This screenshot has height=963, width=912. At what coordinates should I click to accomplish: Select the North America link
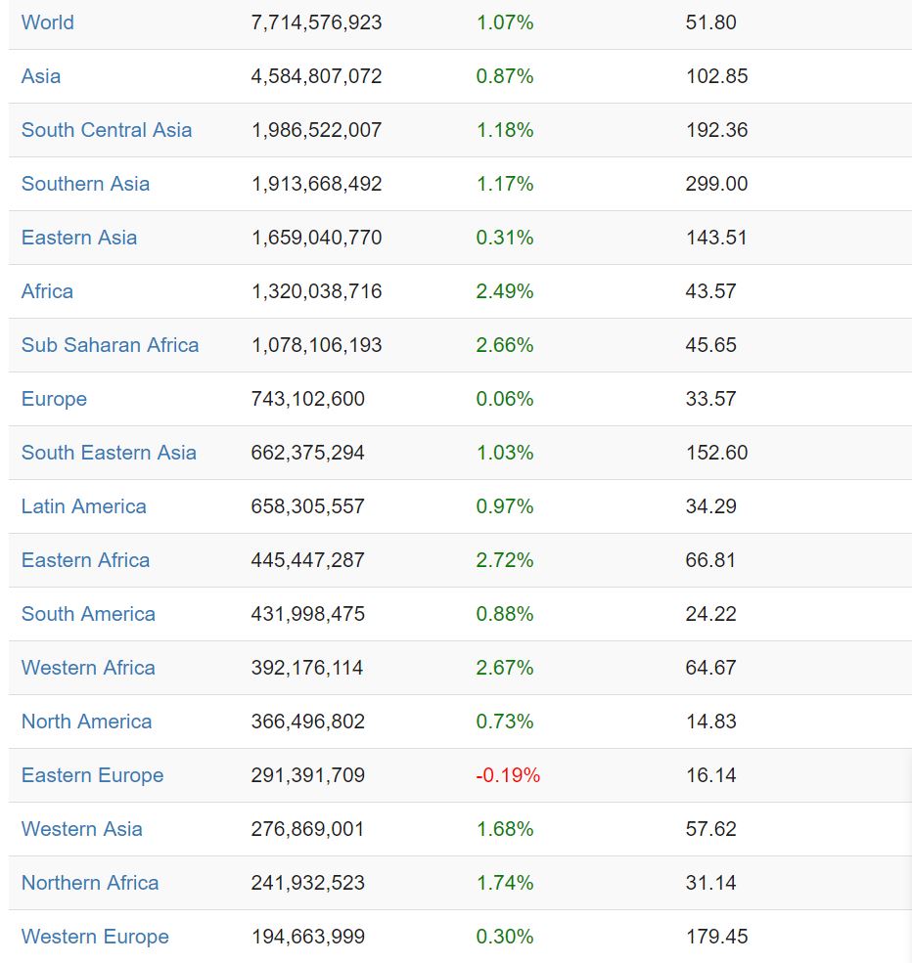tap(86, 722)
